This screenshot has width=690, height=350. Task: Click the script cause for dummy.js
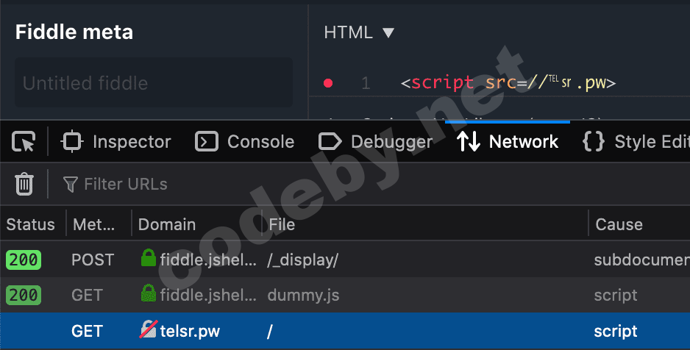(x=615, y=295)
